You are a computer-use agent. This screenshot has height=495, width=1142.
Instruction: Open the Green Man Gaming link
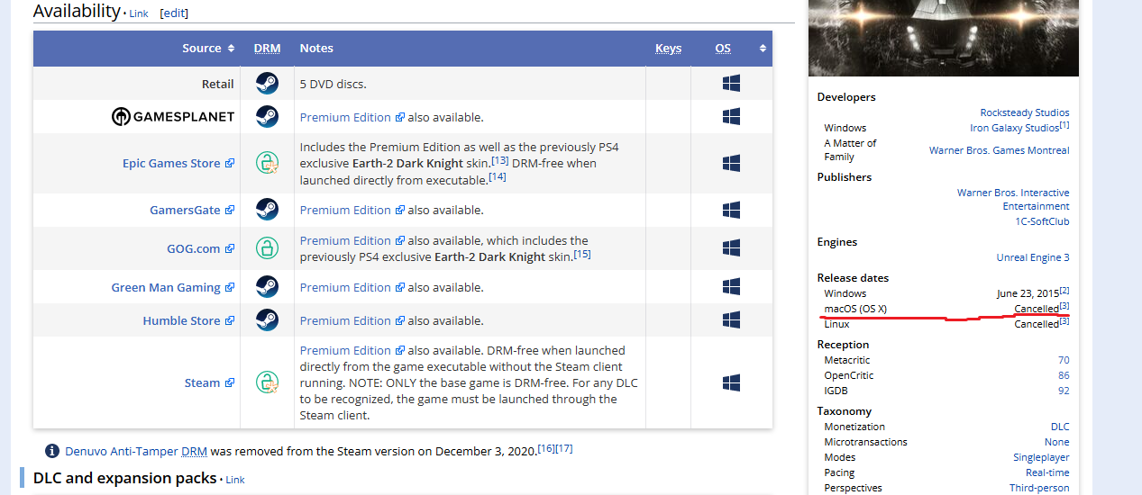point(173,287)
